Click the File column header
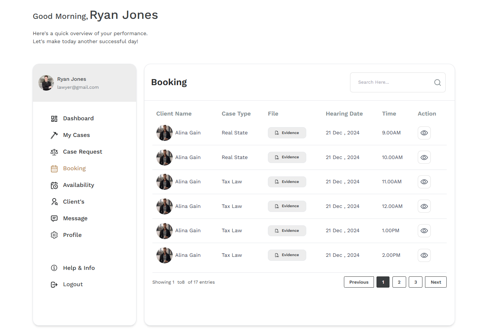 tap(273, 114)
